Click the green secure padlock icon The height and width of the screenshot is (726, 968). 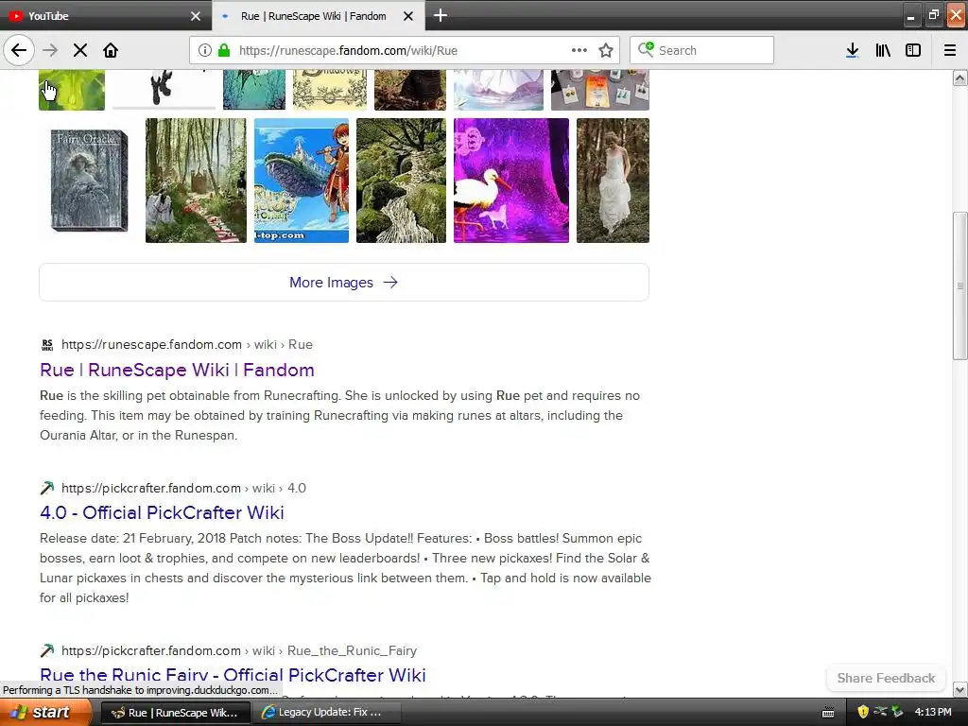click(224, 50)
